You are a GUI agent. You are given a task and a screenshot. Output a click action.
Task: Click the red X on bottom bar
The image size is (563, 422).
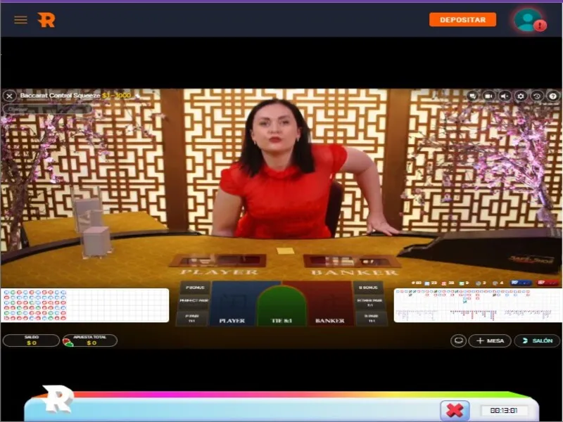click(455, 410)
